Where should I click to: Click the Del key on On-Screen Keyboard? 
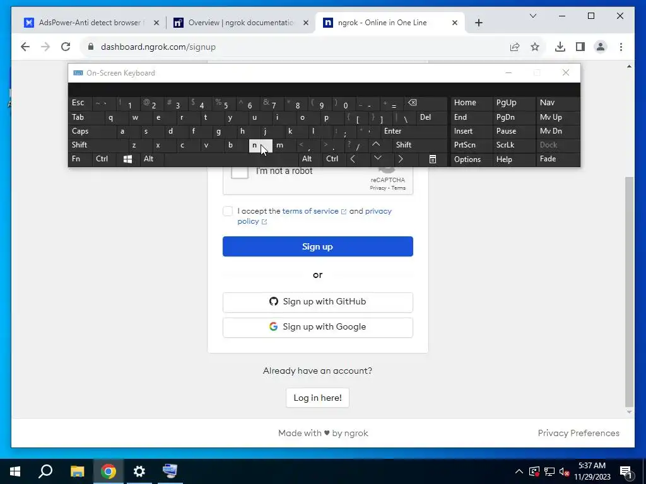pos(432,117)
